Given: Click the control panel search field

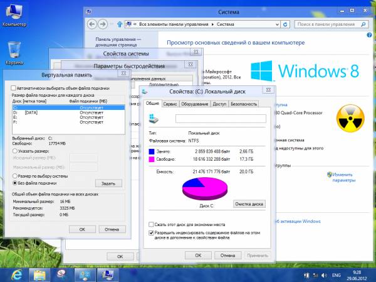Looking at the screenshot, I should coord(328,24).
